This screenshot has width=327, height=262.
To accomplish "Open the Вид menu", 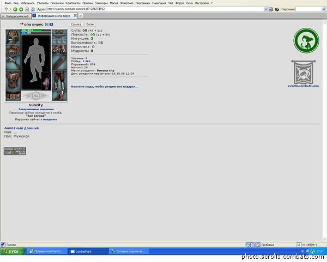I will 16,3.
